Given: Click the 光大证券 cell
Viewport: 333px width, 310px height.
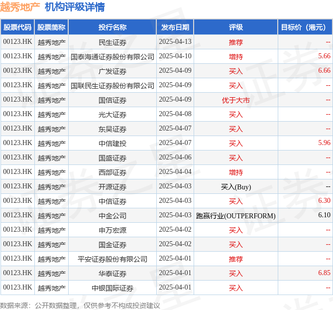Looking at the screenshot, I should click(112, 115).
